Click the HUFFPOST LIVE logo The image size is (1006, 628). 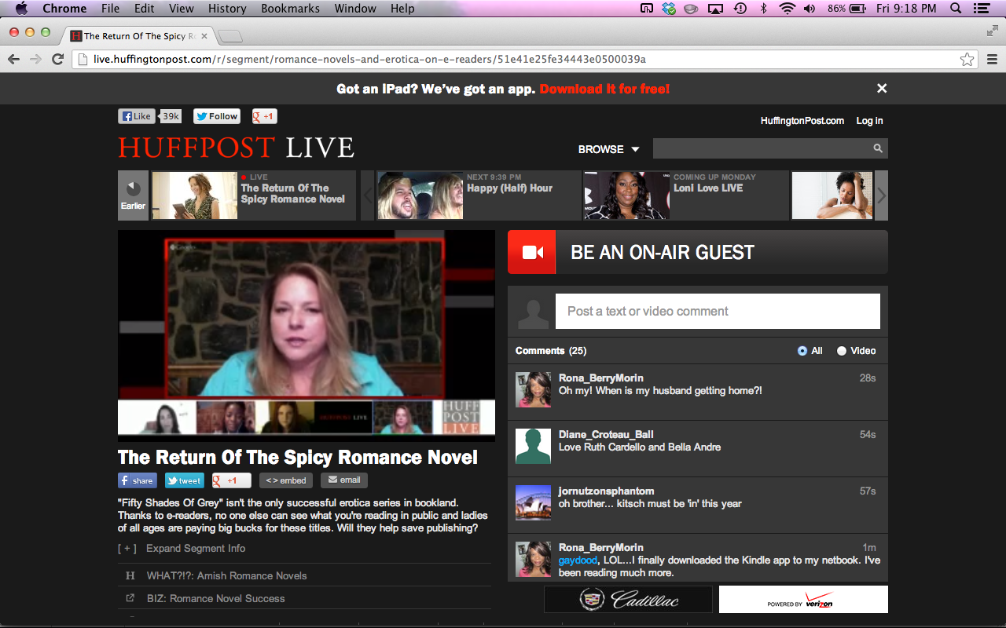pyautogui.click(x=236, y=148)
